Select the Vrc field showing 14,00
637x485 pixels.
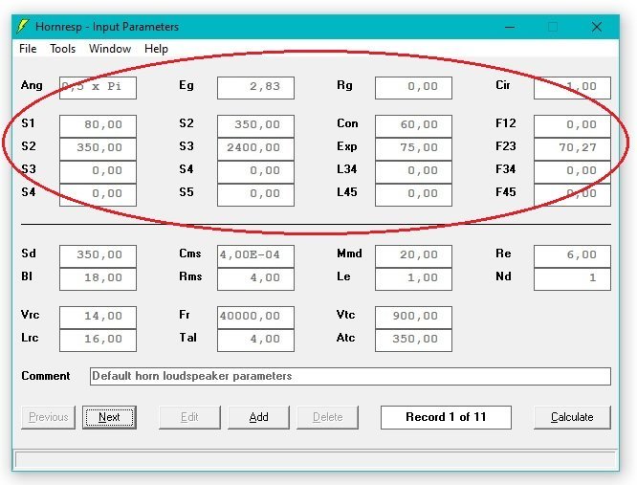tap(98, 318)
